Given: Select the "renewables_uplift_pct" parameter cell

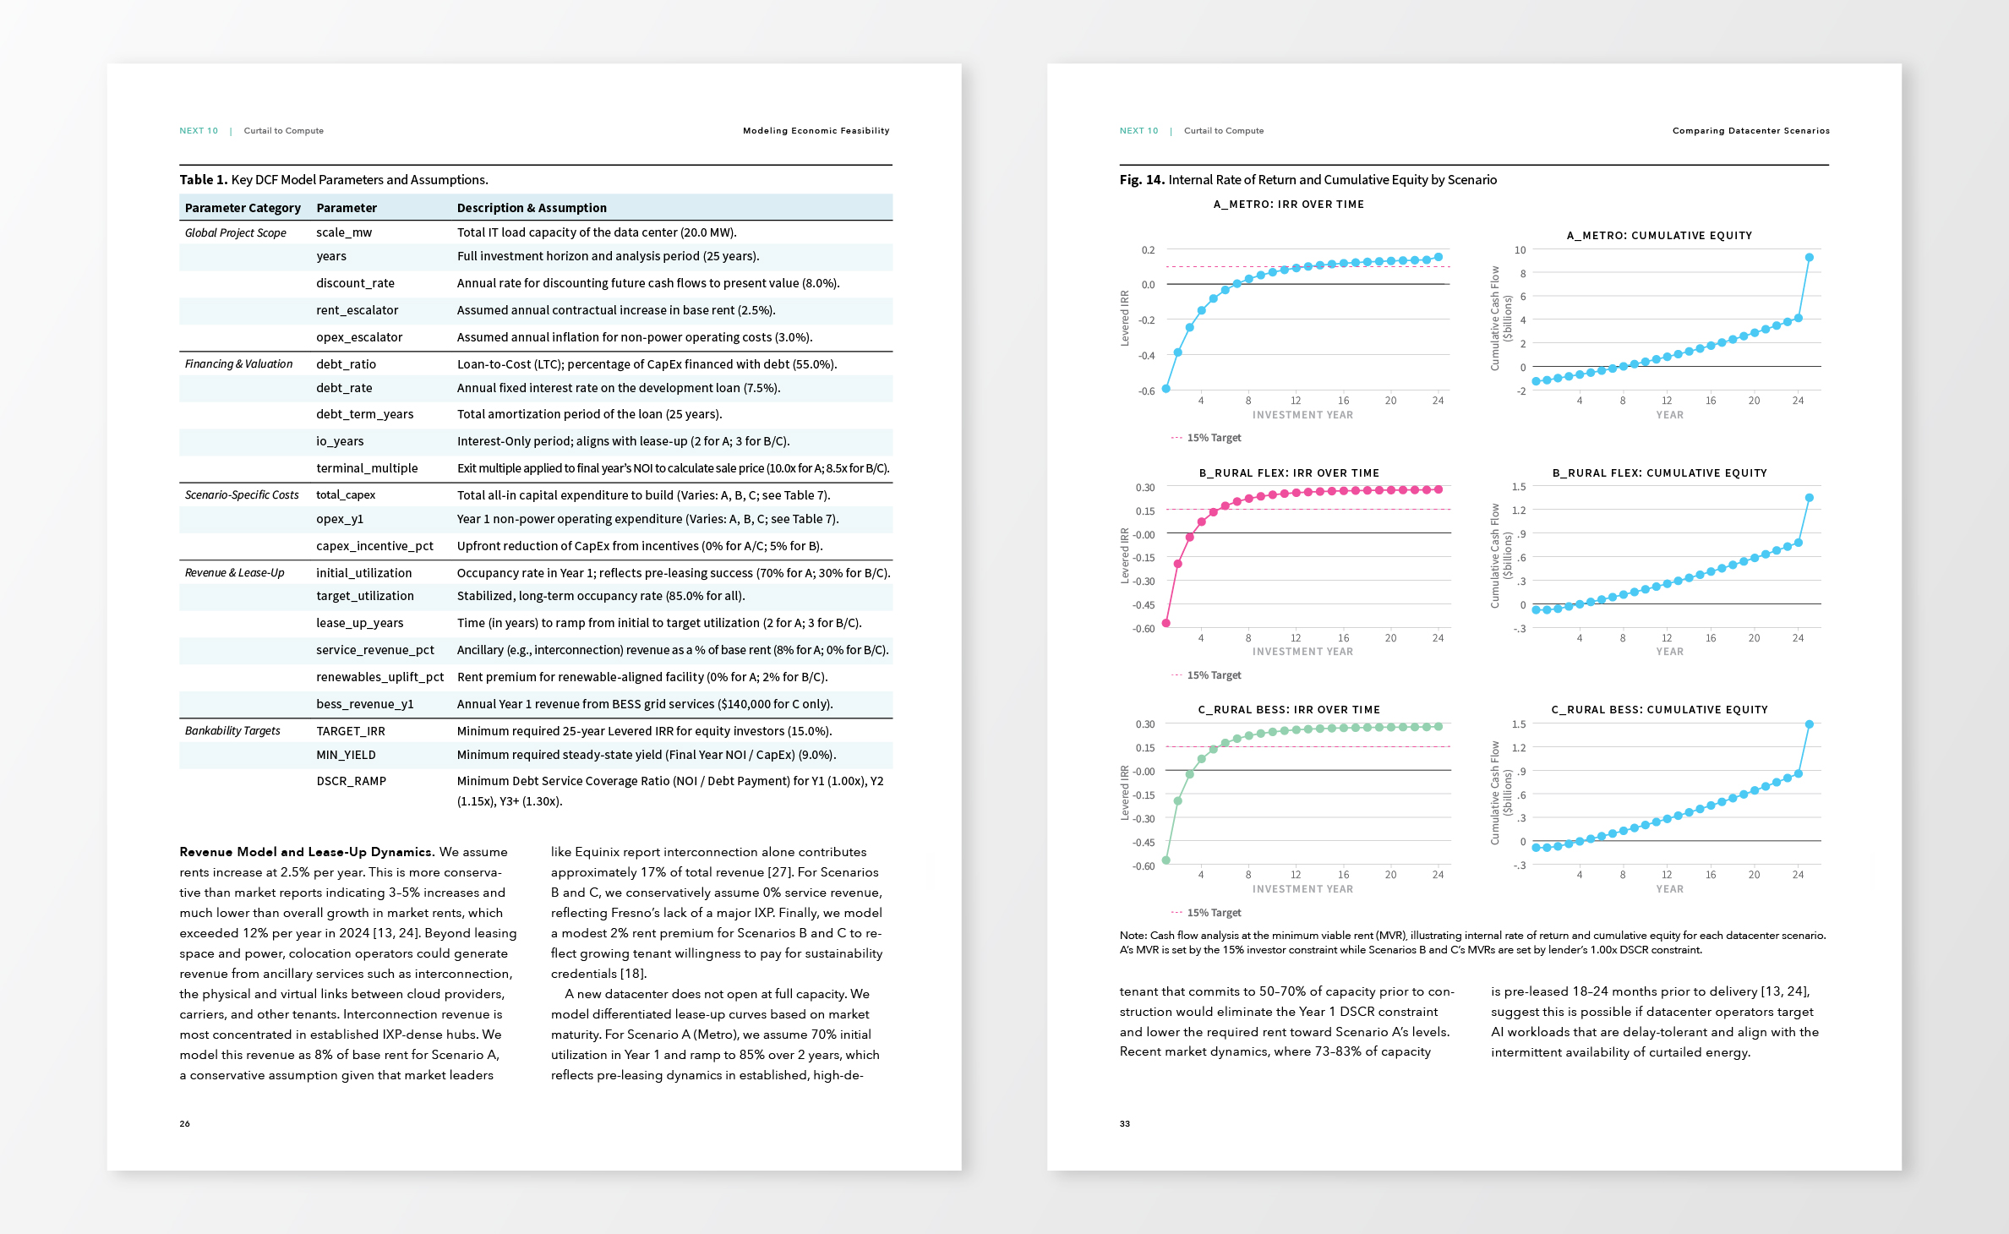Looking at the screenshot, I should click(x=379, y=677).
